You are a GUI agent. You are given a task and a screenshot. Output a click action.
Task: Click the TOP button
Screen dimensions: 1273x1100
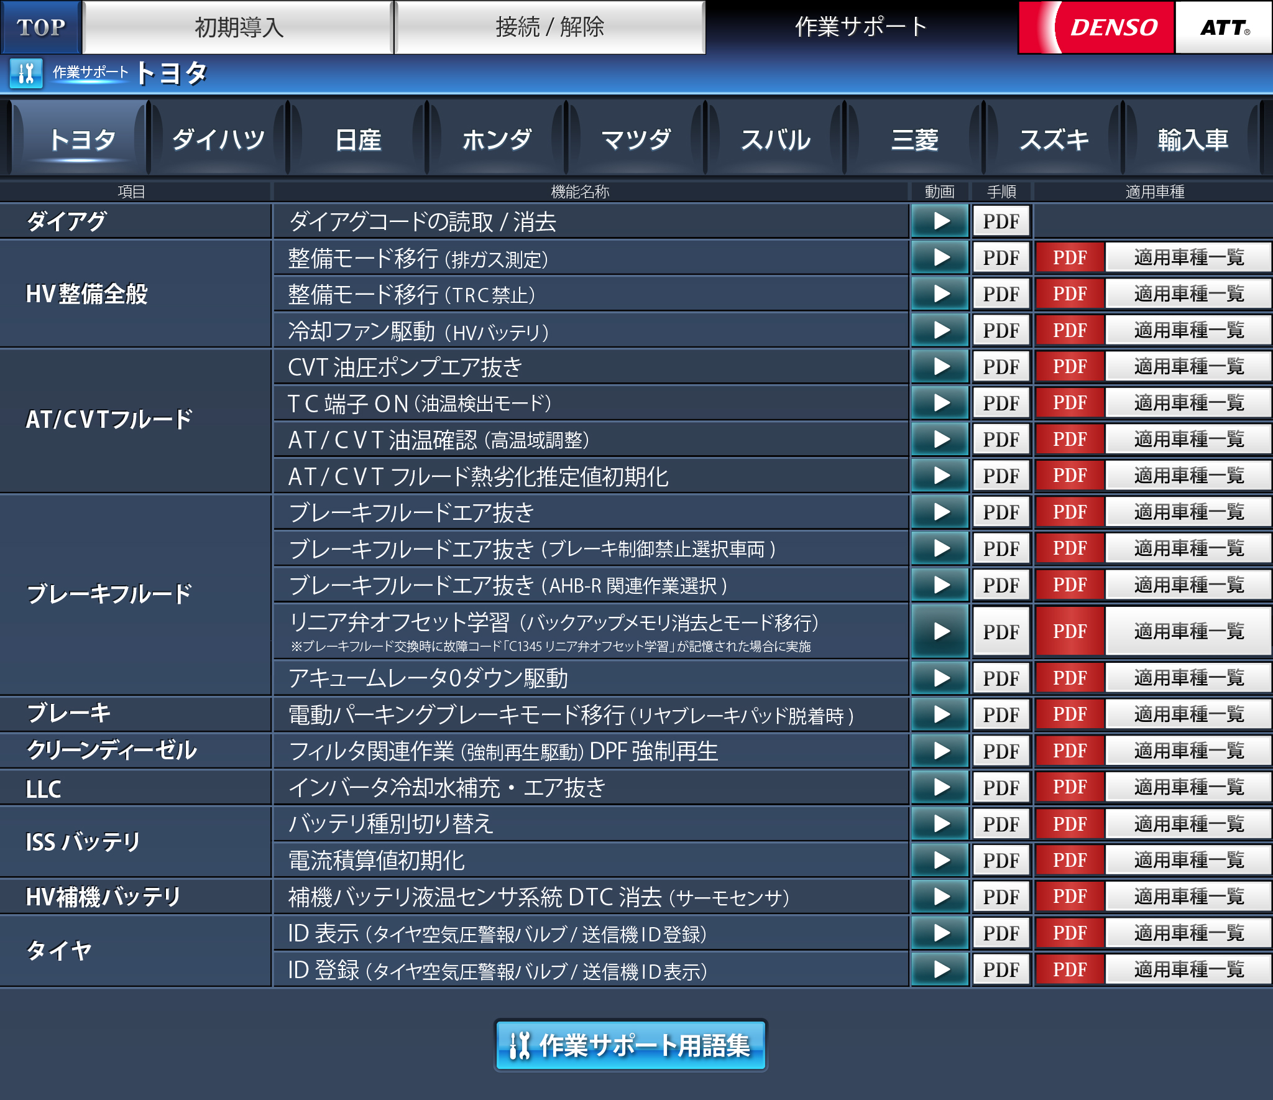coord(41,27)
